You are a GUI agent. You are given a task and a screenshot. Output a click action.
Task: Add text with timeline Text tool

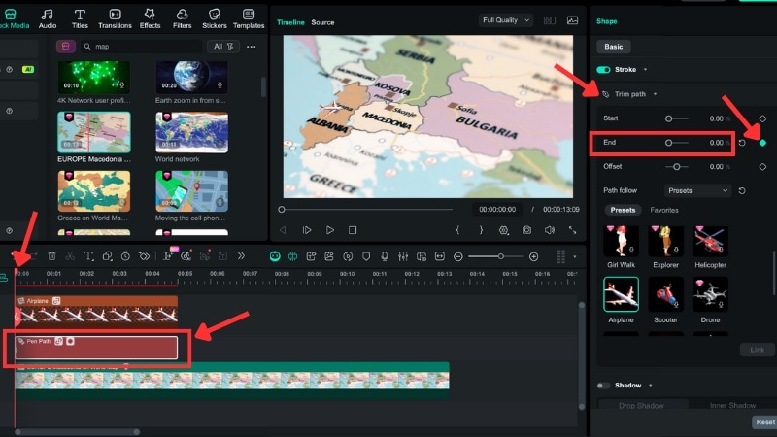coord(88,256)
